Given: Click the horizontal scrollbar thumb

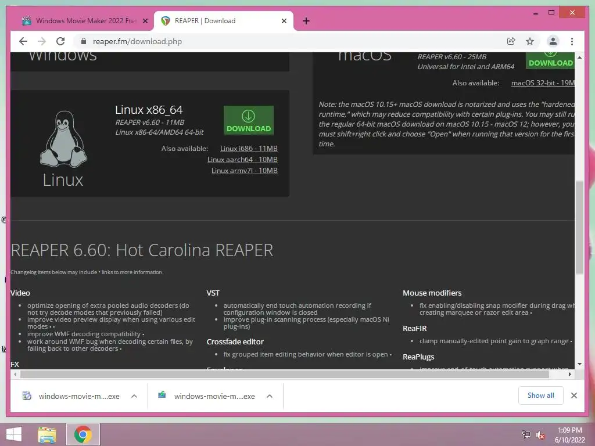Looking at the screenshot, I should pos(285,375).
